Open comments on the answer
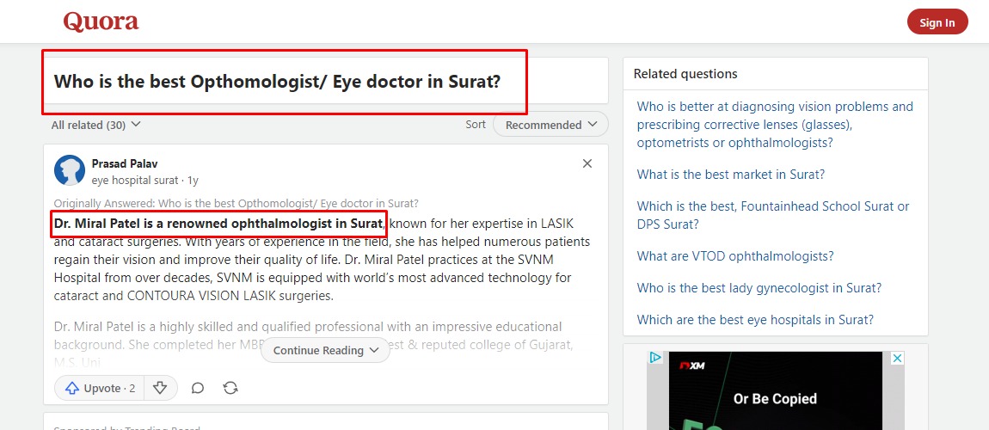The height and width of the screenshot is (430, 989). click(198, 388)
